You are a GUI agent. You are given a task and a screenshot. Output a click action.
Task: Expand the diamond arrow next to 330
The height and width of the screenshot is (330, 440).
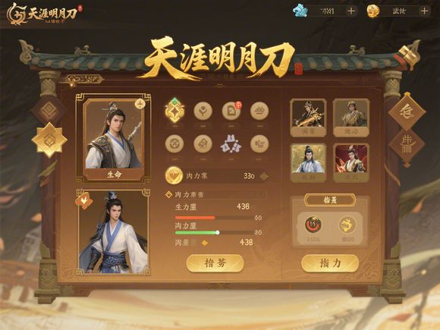264,176
